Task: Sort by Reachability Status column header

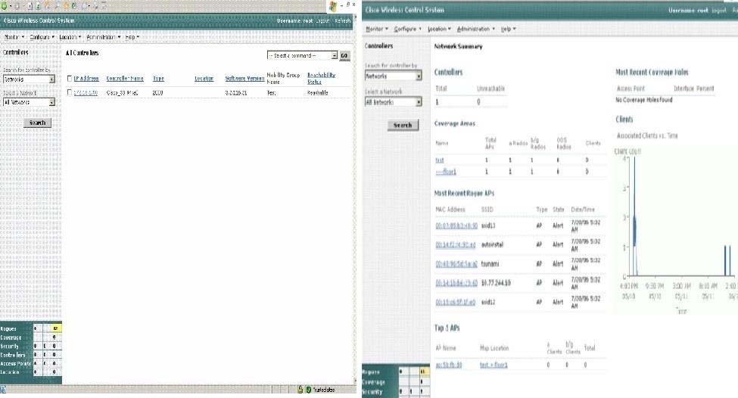Action: [x=321, y=78]
